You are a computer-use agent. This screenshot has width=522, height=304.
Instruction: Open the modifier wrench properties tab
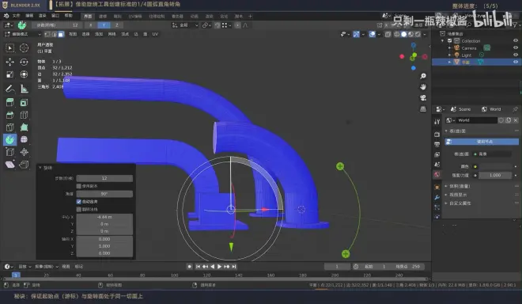pos(437,197)
